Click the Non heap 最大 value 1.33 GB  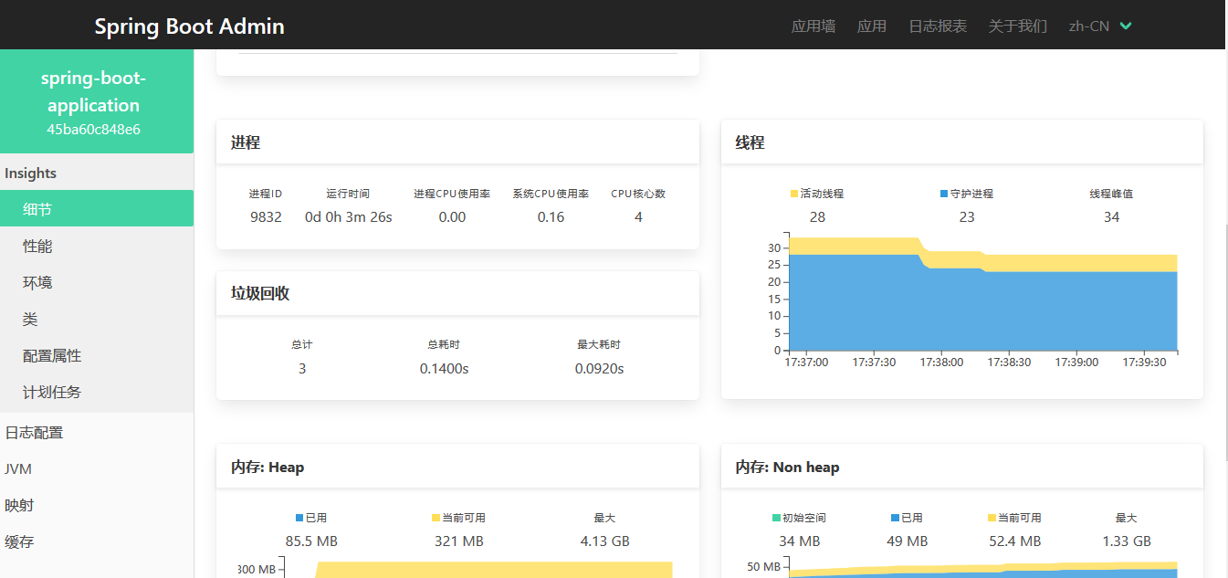pos(1126,541)
